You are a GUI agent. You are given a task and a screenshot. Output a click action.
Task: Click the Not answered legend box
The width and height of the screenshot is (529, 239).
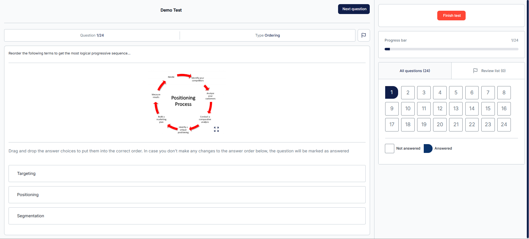pos(389,149)
